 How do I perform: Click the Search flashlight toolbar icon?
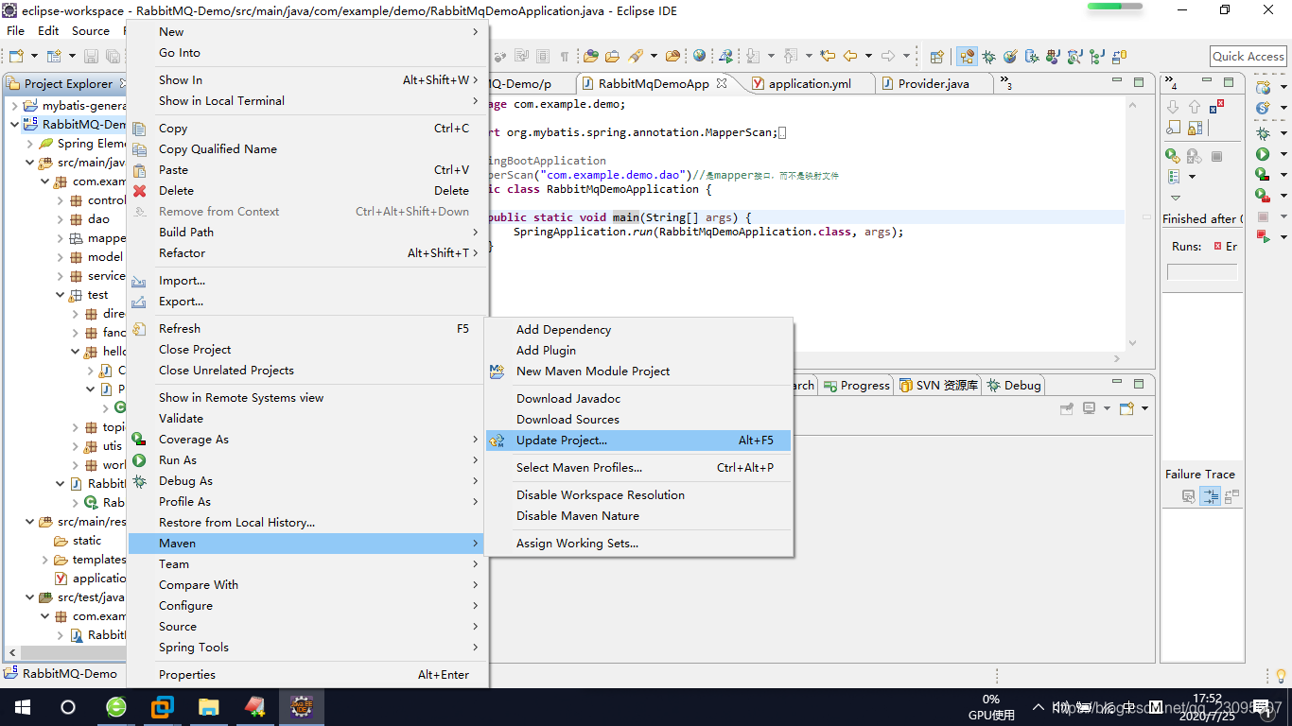(636, 56)
